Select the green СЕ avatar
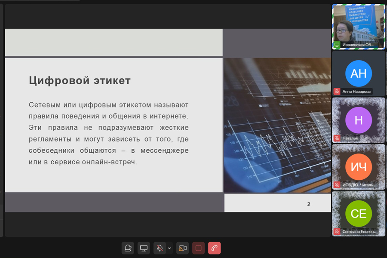 click(x=359, y=213)
